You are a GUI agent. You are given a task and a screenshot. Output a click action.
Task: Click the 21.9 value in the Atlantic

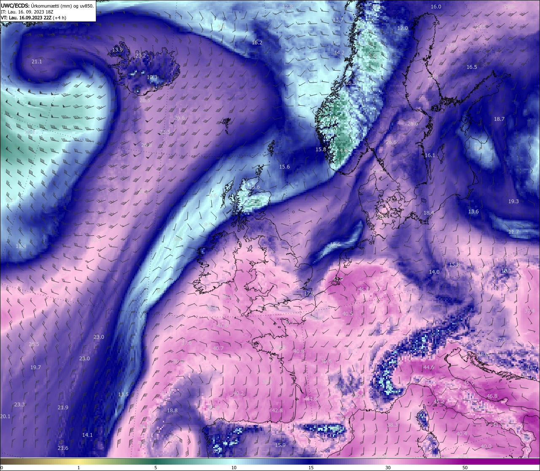pos(63,408)
